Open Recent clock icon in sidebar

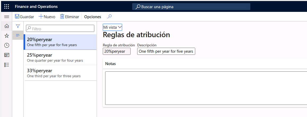[6, 45]
